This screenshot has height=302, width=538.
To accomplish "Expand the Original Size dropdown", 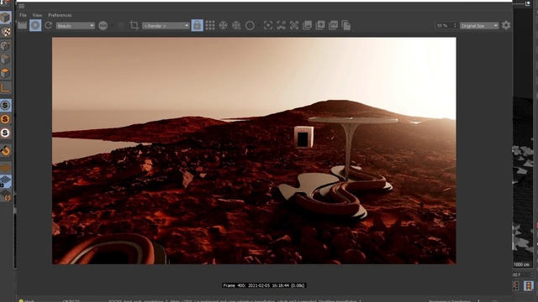I will coord(479,26).
